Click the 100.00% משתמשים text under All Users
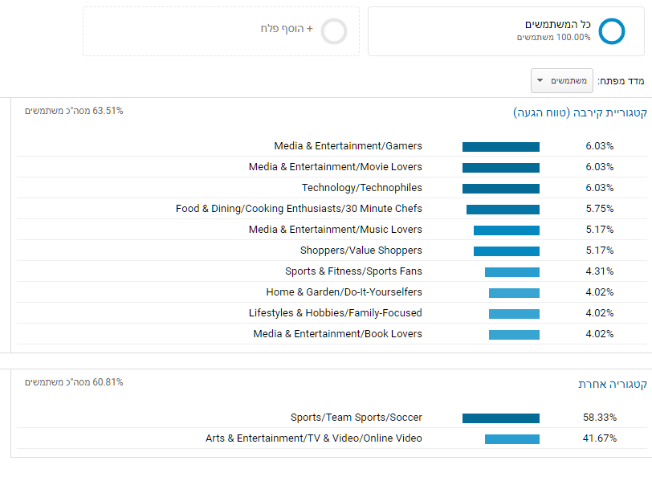The image size is (652, 481). pos(553,38)
